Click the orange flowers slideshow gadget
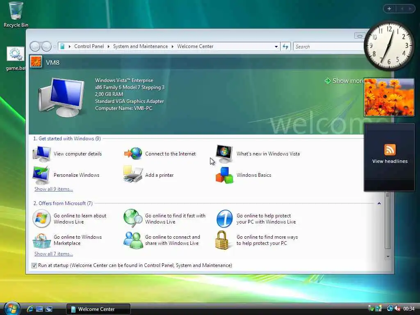Screen dimensions: 420x315 tap(389, 97)
